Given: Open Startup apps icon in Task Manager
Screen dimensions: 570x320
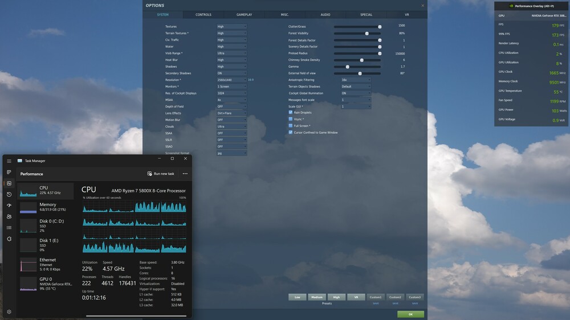Looking at the screenshot, I should coord(9,206).
